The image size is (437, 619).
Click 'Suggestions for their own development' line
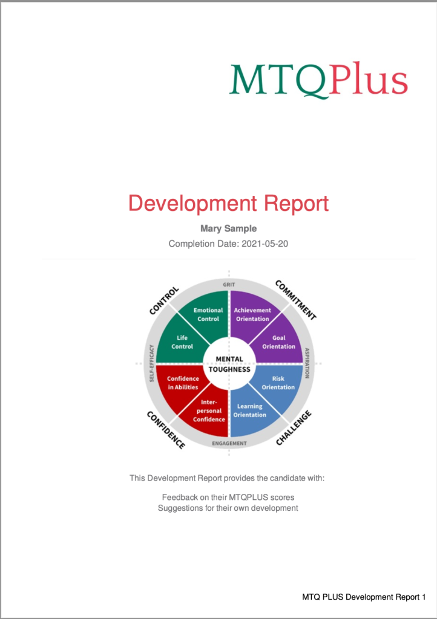[228, 508]
